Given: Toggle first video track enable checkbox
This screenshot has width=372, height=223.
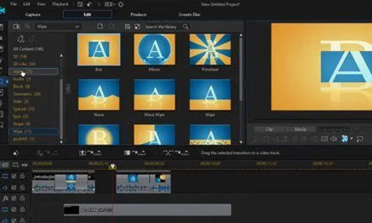Looking at the screenshot, I should [14, 176].
